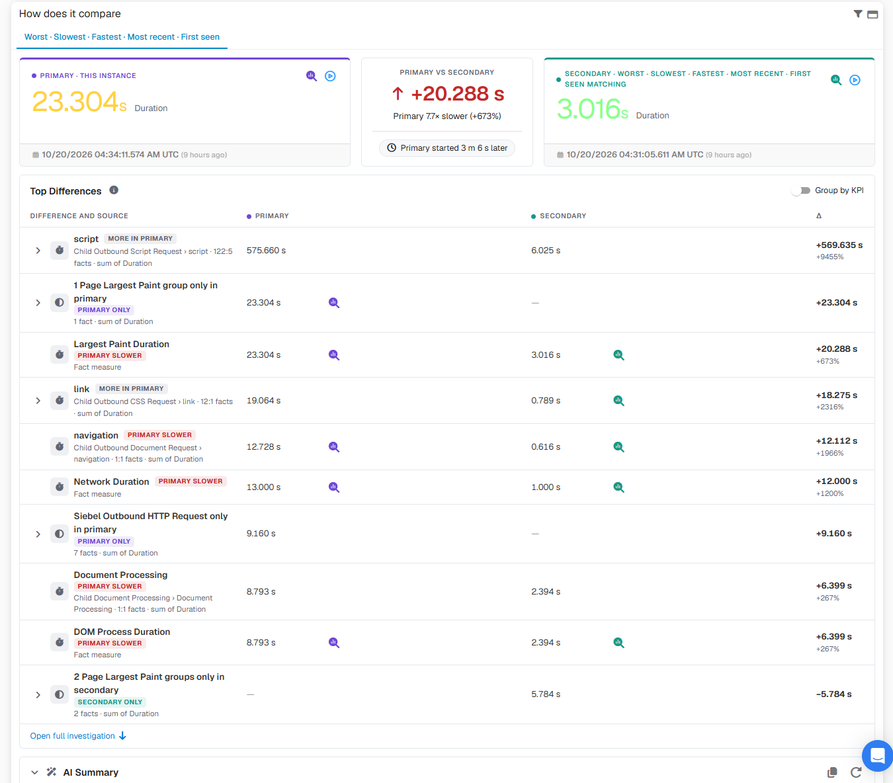Open primary analysis icon for Largest Paint Duration

pyautogui.click(x=334, y=355)
